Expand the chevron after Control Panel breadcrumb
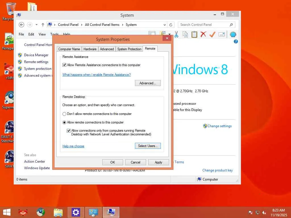This screenshot has height=218, width=291. point(82,25)
